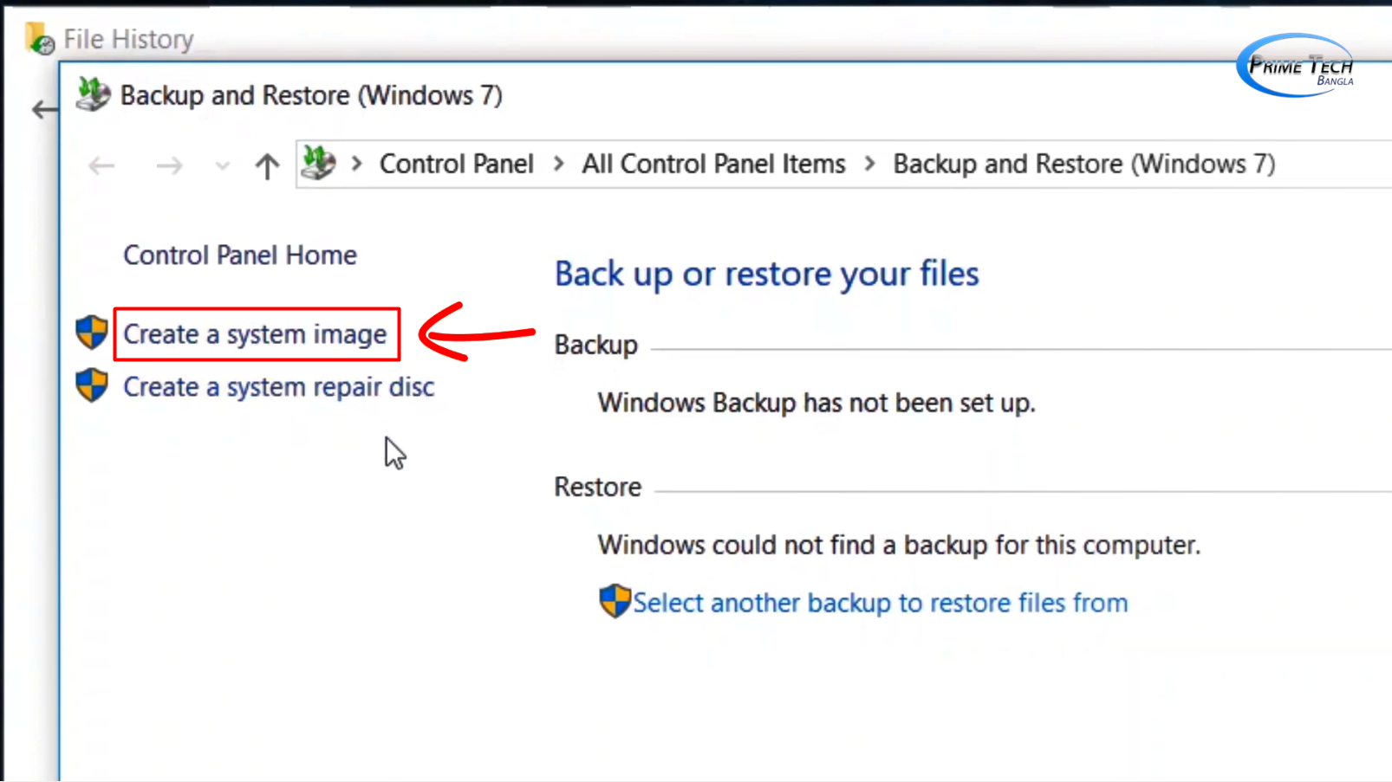
Task: Open the recent locations dropdown arrow
Action: coord(222,165)
